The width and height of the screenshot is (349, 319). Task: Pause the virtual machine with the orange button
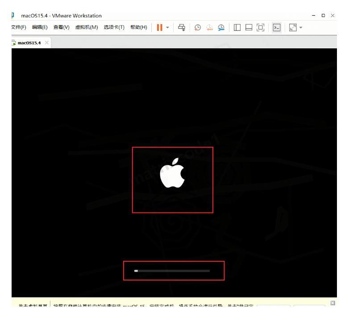[x=159, y=27]
